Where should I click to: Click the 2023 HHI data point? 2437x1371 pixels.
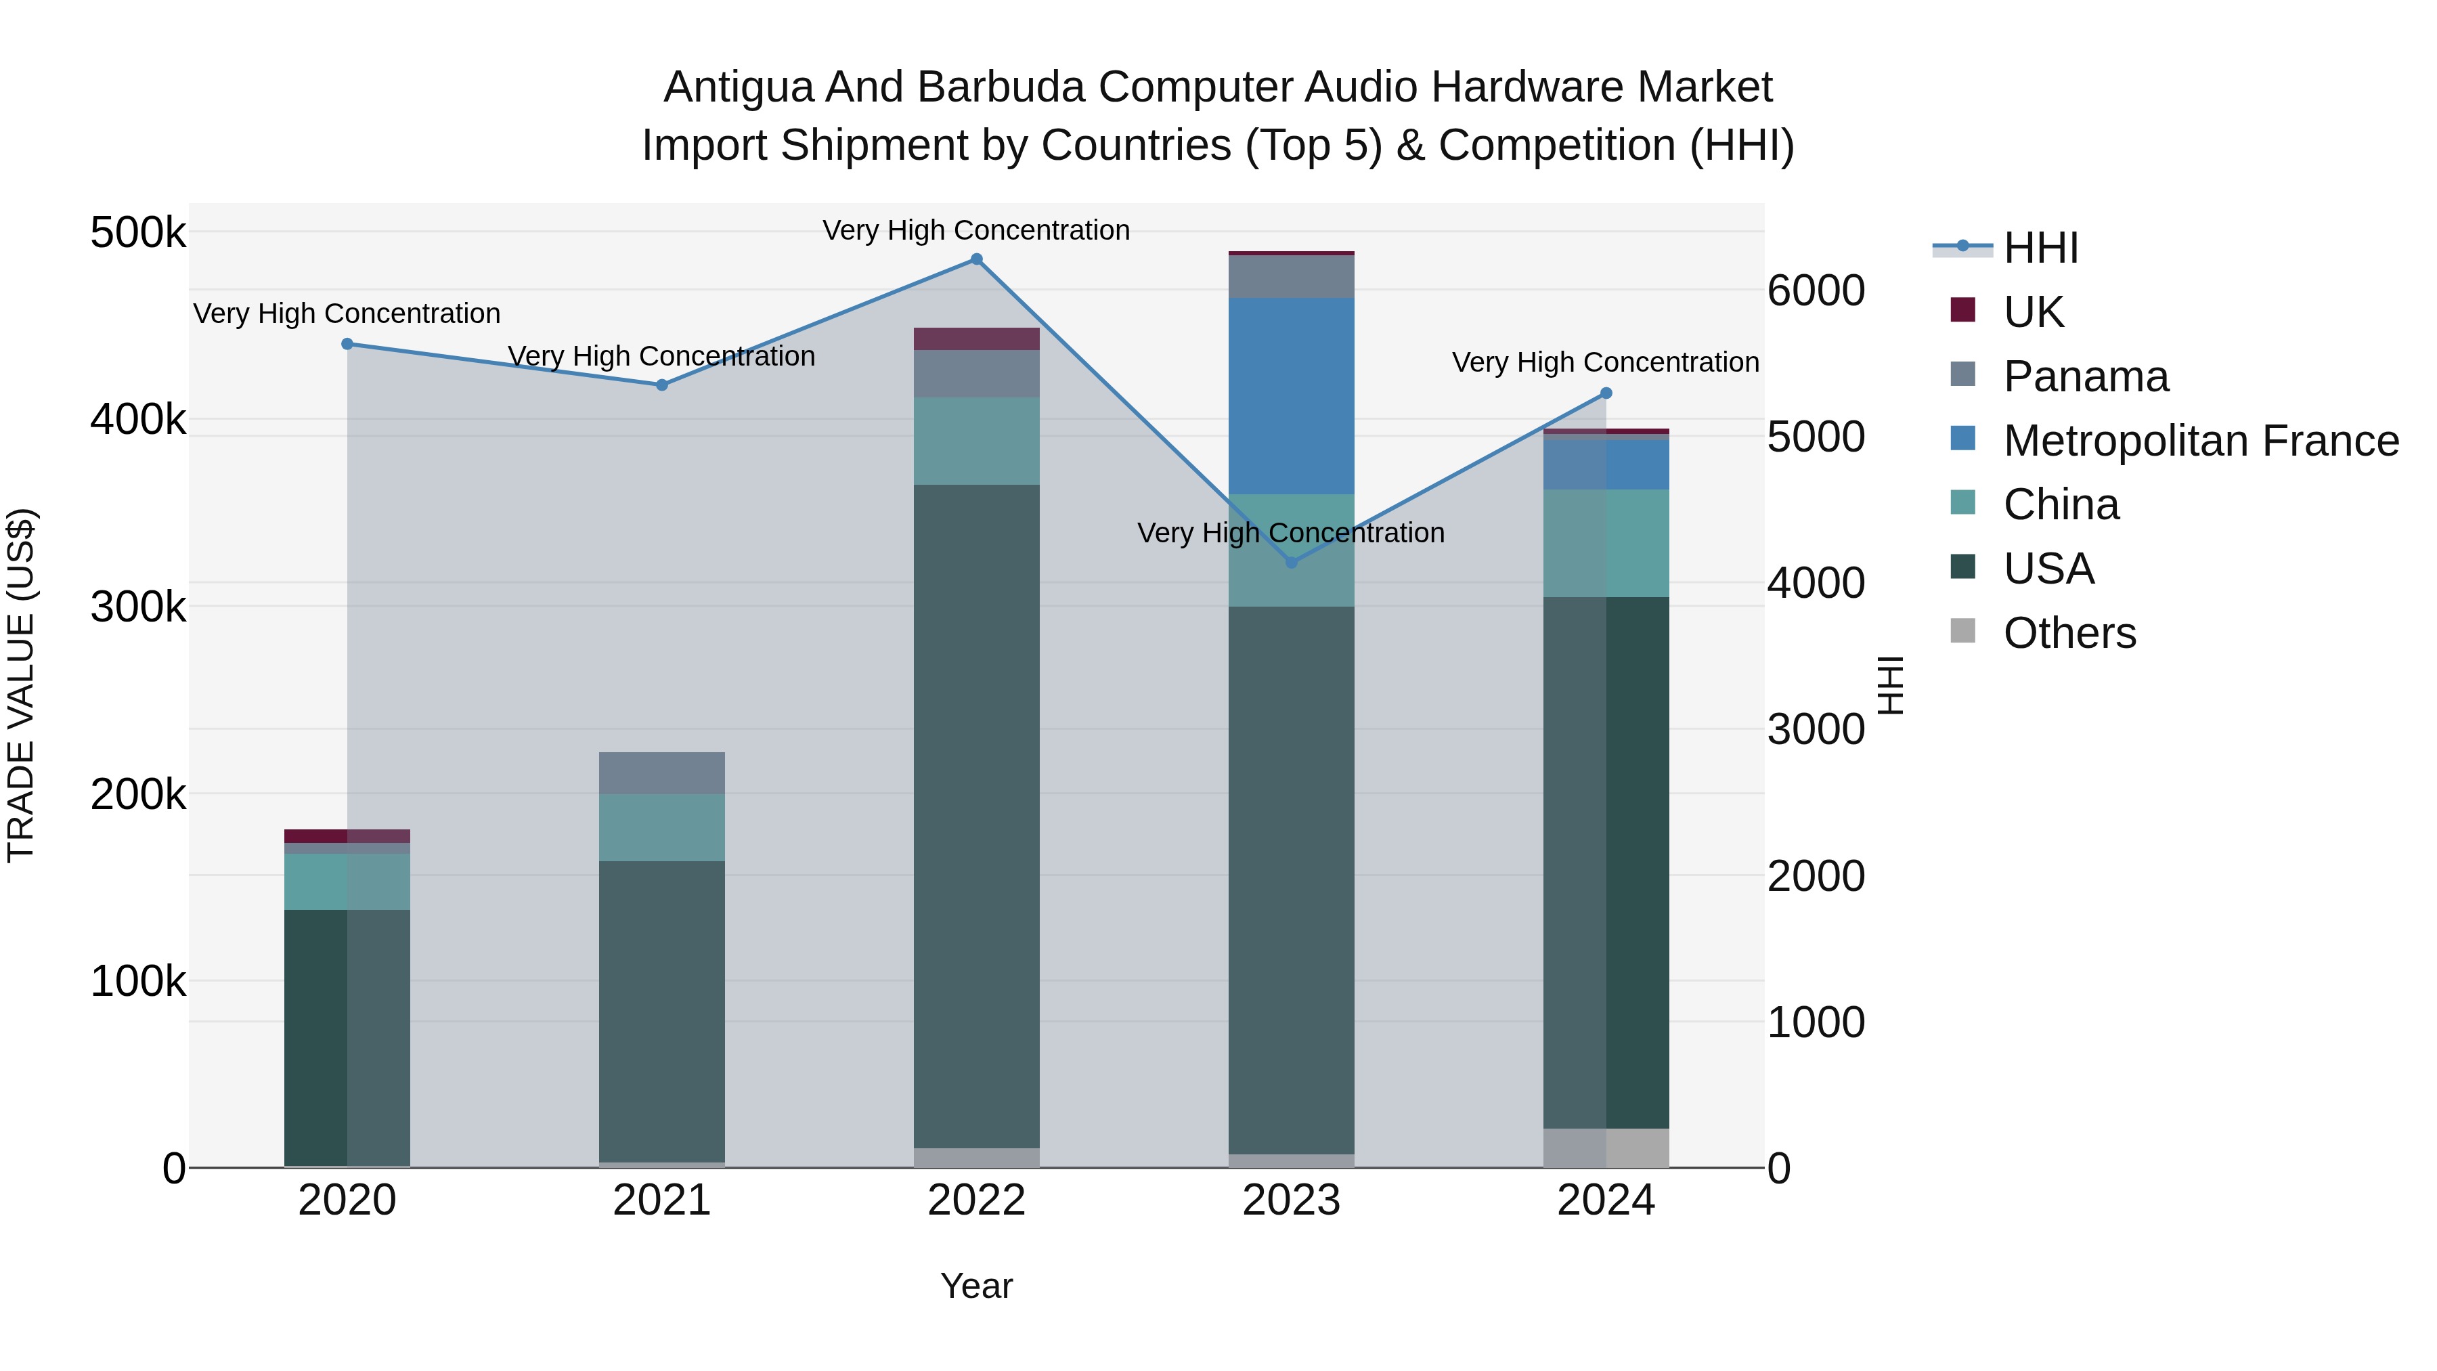[1292, 563]
